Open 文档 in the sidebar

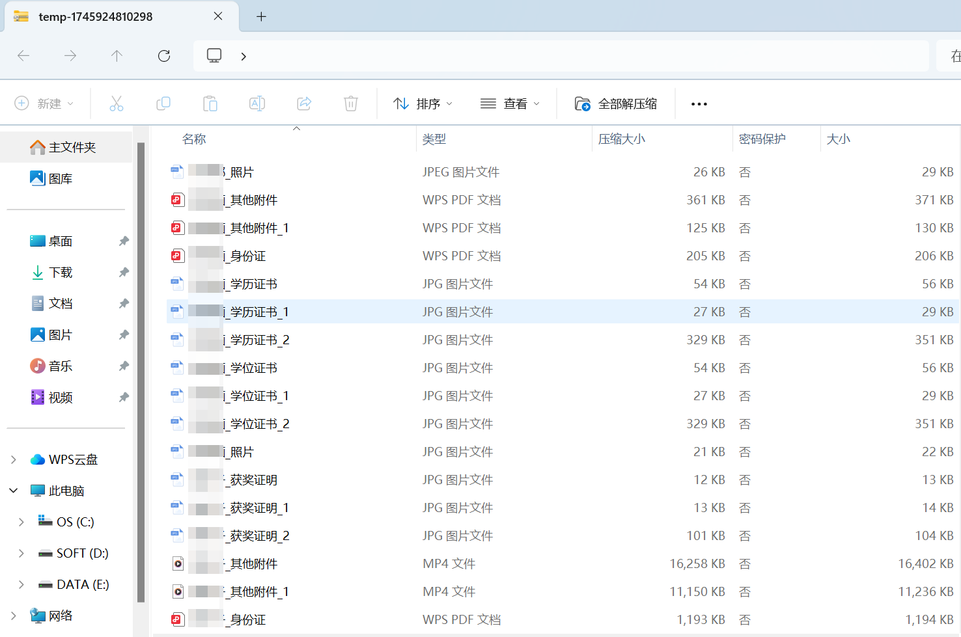pyautogui.click(x=66, y=303)
